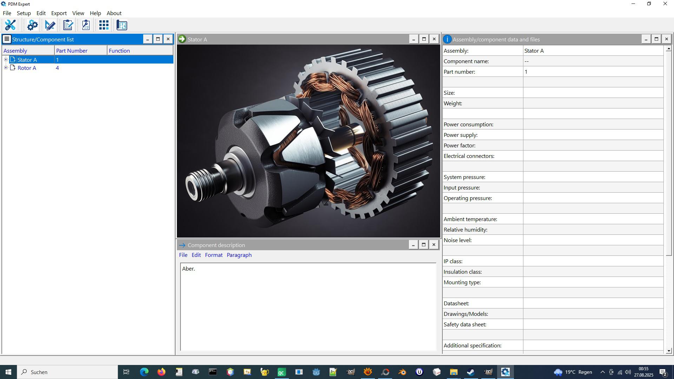This screenshot has width=674, height=379.
Task: Click the clipboard with pencil toolbar icon
Action: [x=68, y=25]
